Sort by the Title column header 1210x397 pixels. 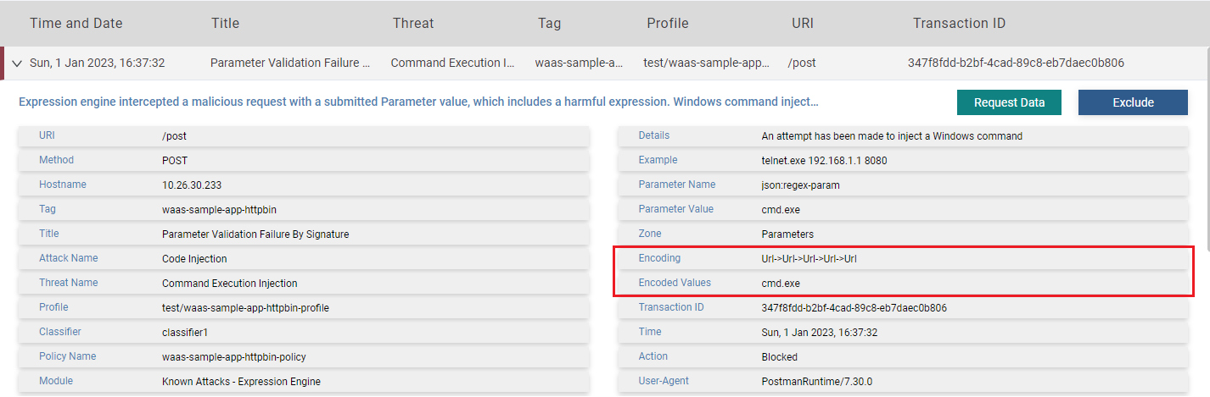(x=225, y=23)
